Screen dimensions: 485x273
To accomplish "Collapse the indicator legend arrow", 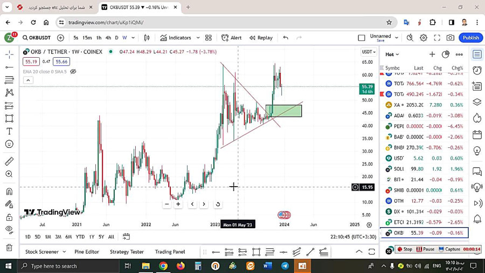I will tap(28, 80).
